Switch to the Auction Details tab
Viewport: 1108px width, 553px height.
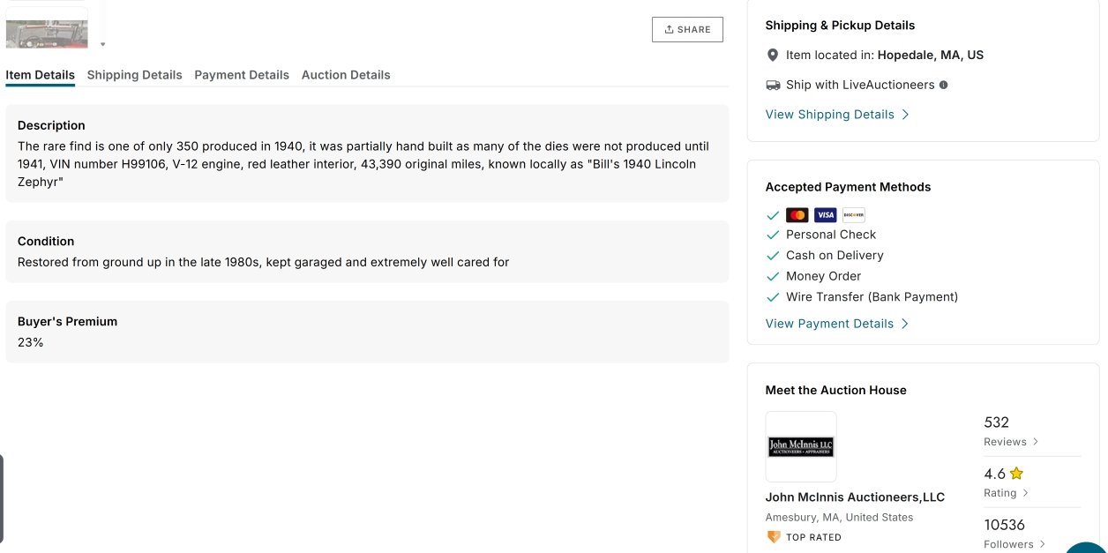coord(346,75)
